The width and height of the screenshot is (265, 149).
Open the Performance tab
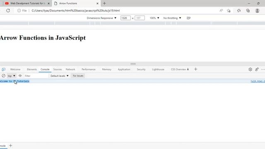88,70
